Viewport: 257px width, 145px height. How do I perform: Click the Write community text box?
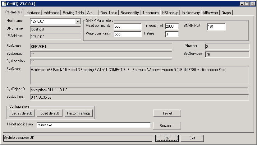(127, 34)
